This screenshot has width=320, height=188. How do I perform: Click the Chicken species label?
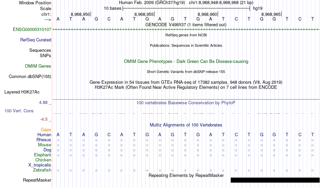pos(43,160)
